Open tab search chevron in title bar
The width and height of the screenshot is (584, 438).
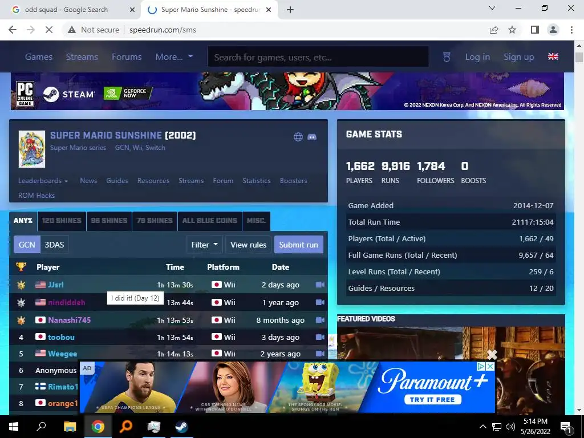coord(492,8)
